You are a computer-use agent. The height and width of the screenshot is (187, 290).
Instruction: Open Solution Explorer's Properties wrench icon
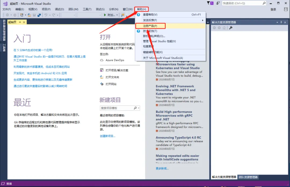pos(231,28)
